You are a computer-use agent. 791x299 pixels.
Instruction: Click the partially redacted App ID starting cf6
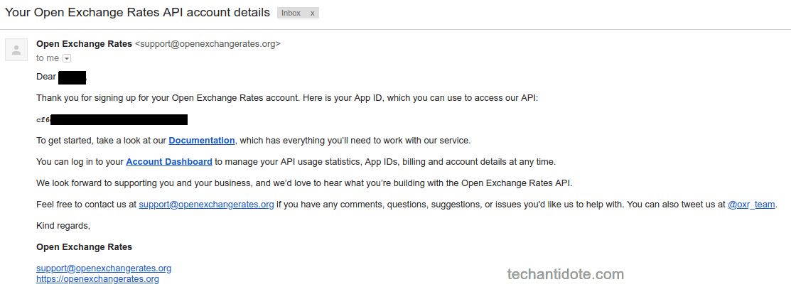coord(112,120)
